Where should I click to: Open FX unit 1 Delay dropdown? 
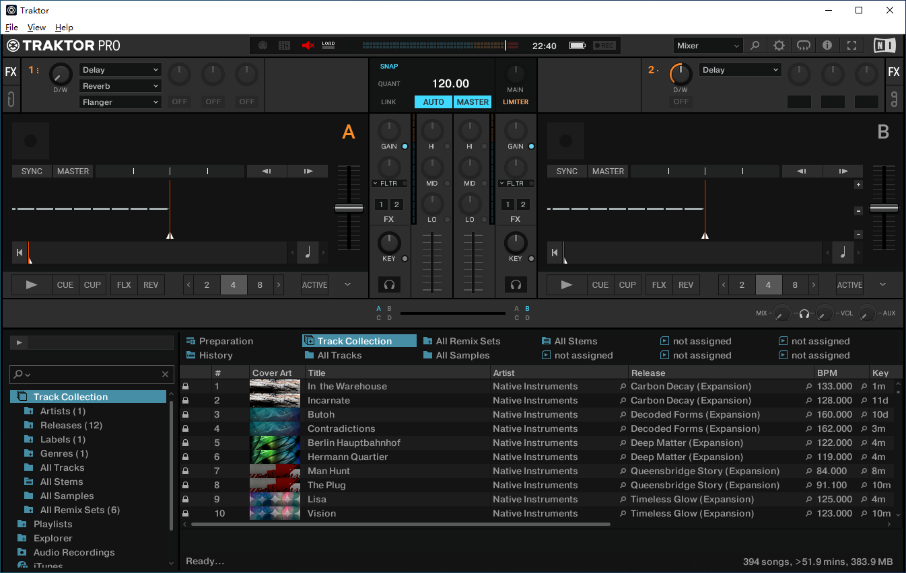[x=120, y=70]
